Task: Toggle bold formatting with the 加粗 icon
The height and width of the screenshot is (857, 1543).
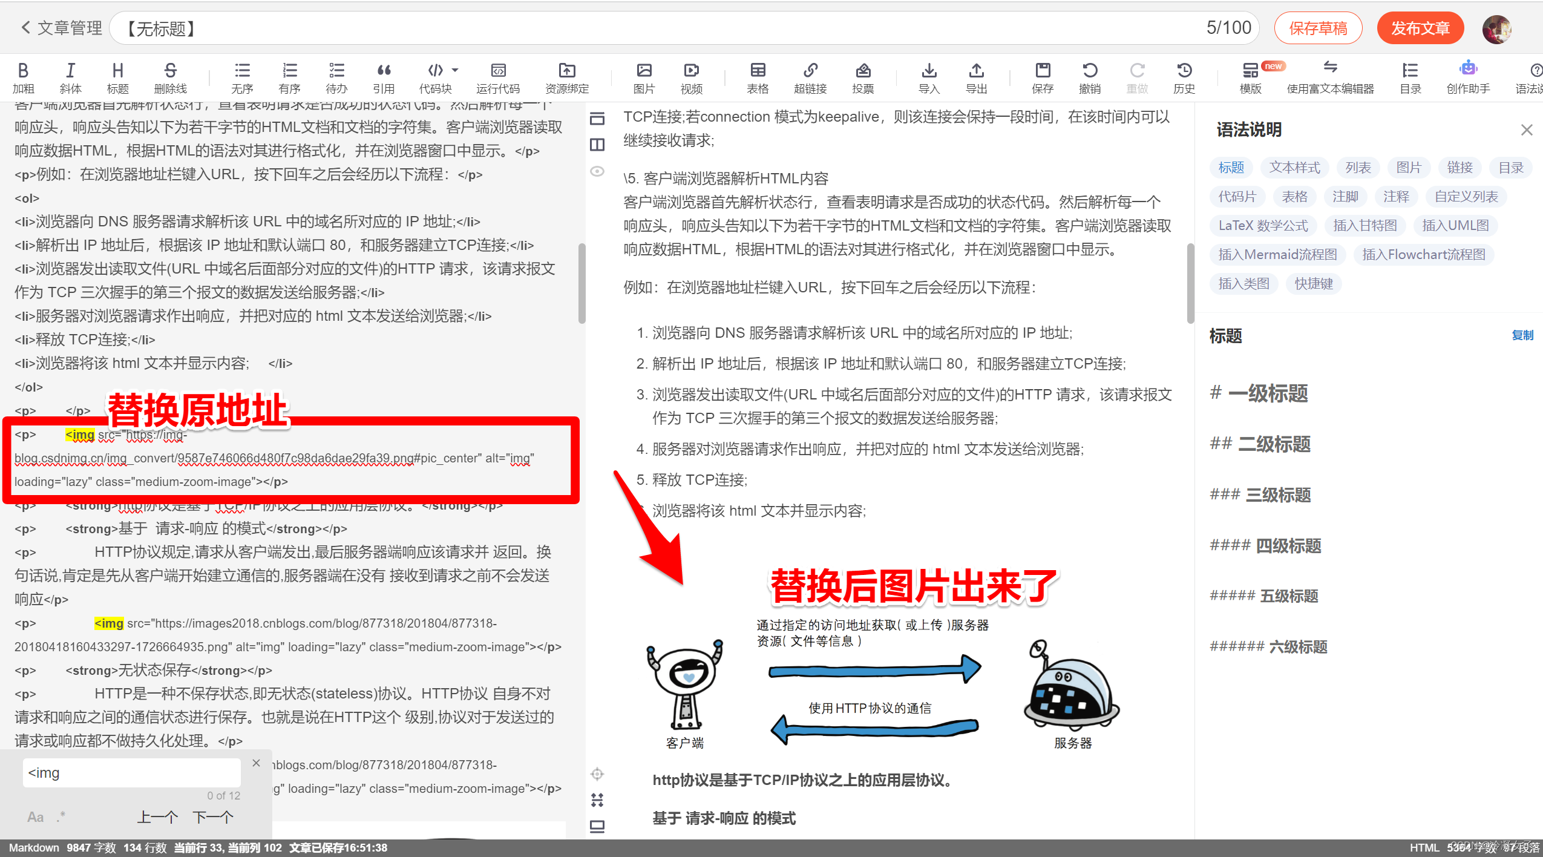Action: [x=23, y=77]
